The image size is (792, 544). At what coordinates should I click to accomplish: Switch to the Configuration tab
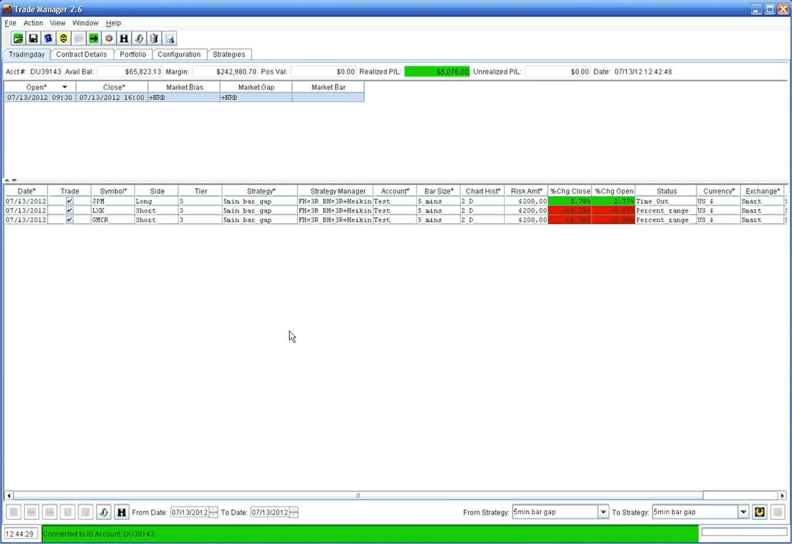coord(179,54)
